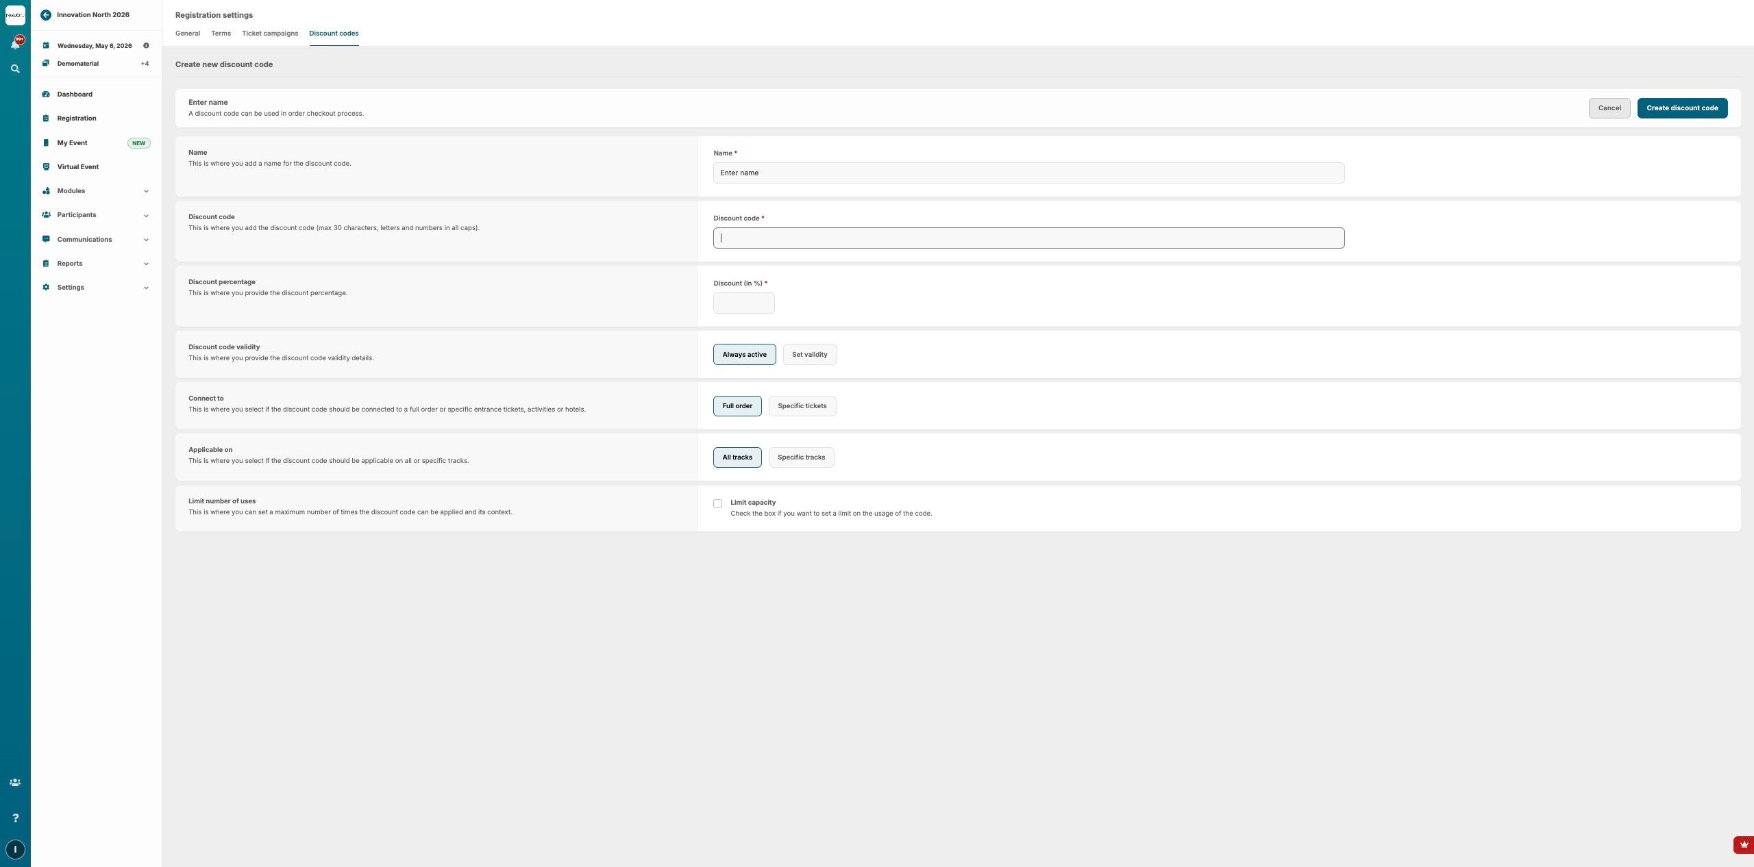The image size is (1754, 867).
Task: Enable the Limit capacity checkbox
Action: pyautogui.click(x=717, y=503)
